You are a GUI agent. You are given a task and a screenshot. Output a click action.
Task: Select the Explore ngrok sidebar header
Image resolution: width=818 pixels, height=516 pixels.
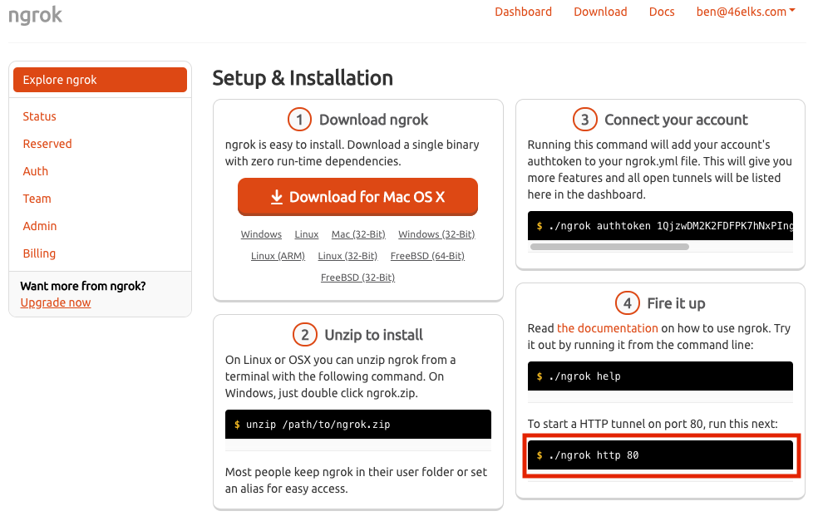click(60, 80)
